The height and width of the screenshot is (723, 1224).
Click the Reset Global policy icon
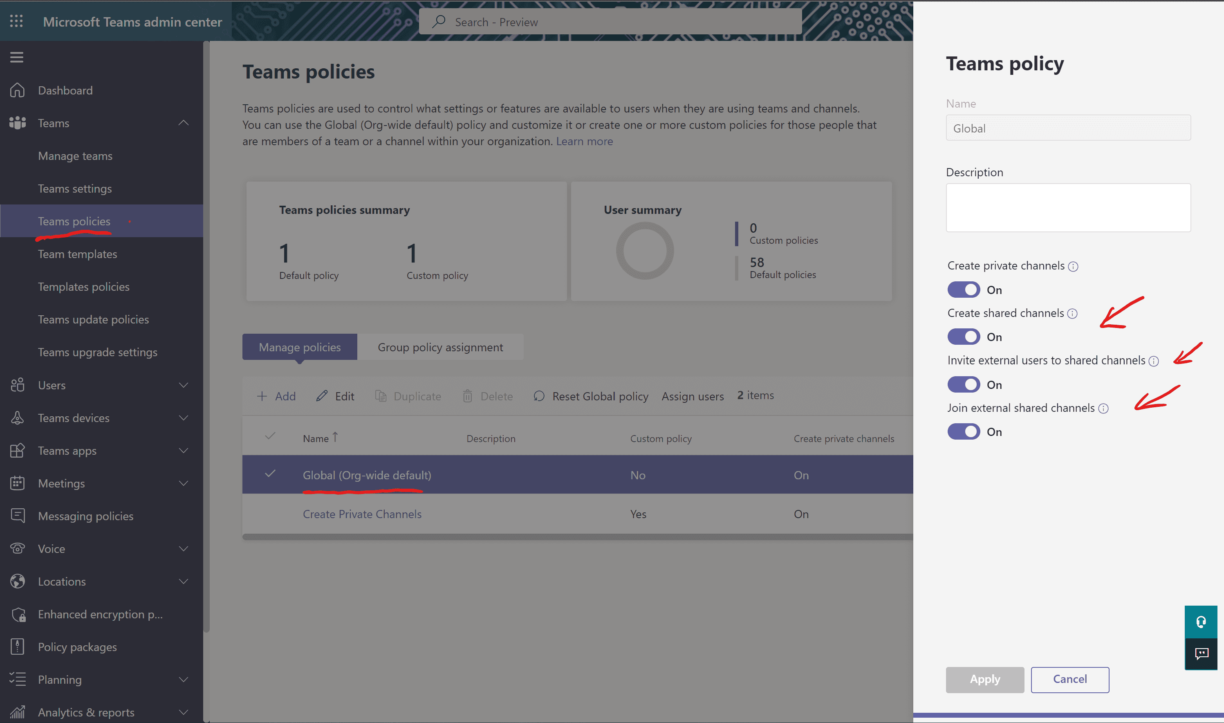point(539,396)
